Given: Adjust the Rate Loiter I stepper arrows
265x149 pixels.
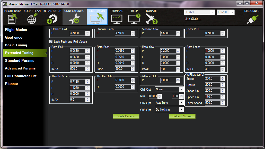Looking at the screenshot, I should click(223, 57).
